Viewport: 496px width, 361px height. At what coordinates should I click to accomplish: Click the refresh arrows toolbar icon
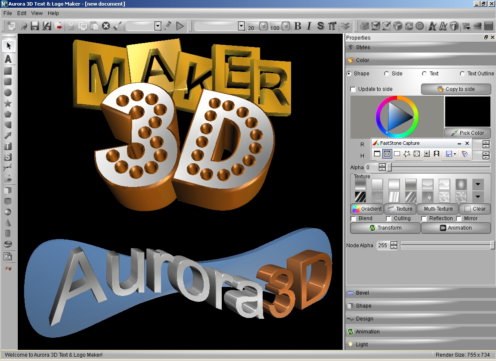[409, 26]
